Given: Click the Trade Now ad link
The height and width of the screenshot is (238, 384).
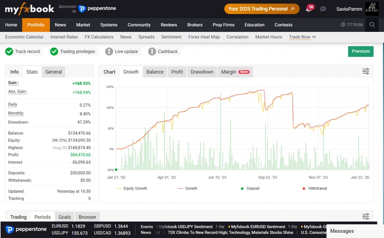Looking at the screenshot, I should tap(299, 37).
